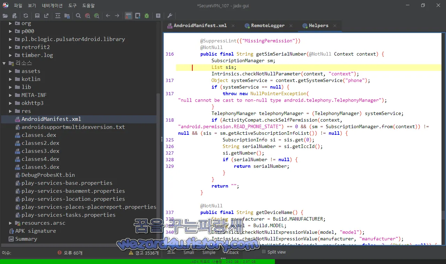Expand the META-INF folder

click(10, 95)
